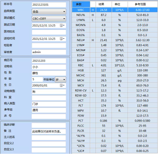The width and height of the screenshot is (158, 154).
Task: Select the EOS% parameter row
Action: coord(115,30)
